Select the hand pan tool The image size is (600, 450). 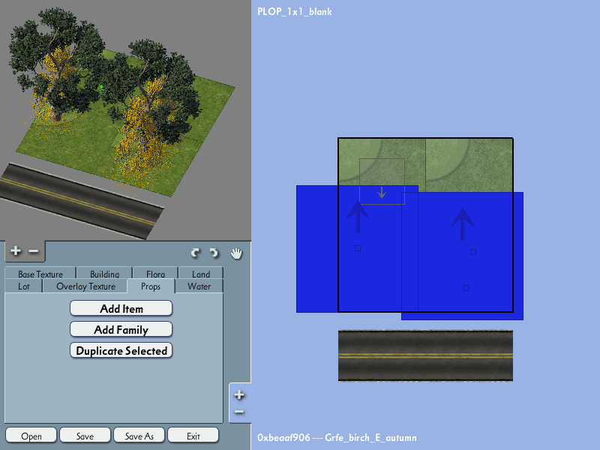pos(236,253)
